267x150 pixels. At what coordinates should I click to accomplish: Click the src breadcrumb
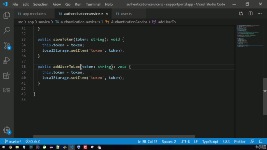pos(20,22)
